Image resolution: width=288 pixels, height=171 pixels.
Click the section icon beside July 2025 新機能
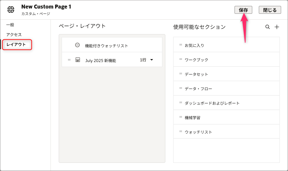pyautogui.click(x=78, y=60)
